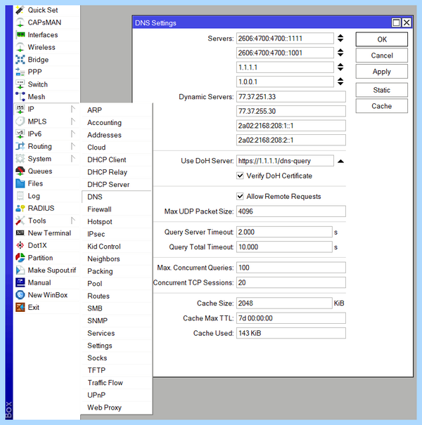Click the MPLS icon

(20, 122)
